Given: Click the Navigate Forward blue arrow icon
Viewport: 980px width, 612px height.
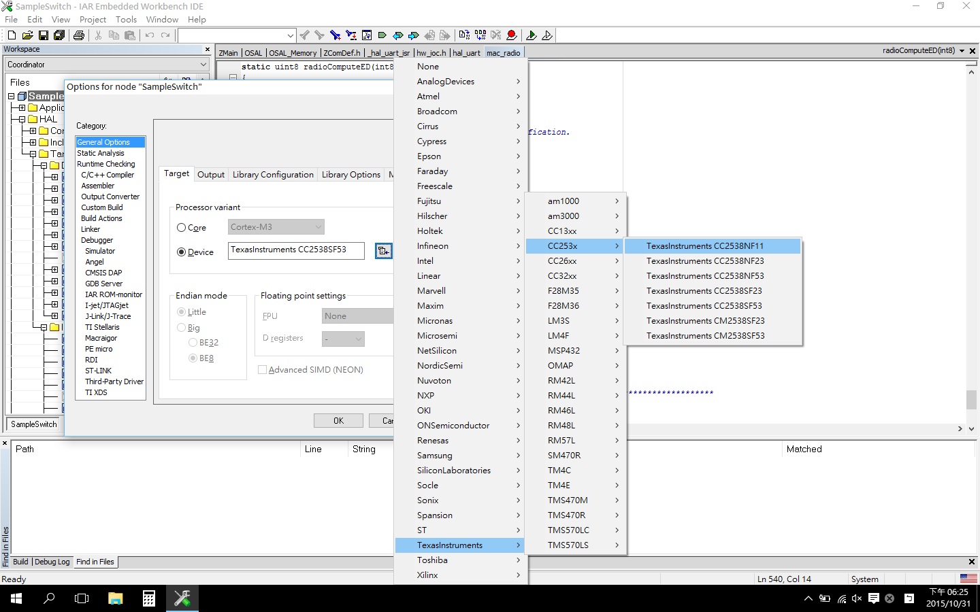Looking at the screenshot, I should 413,35.
